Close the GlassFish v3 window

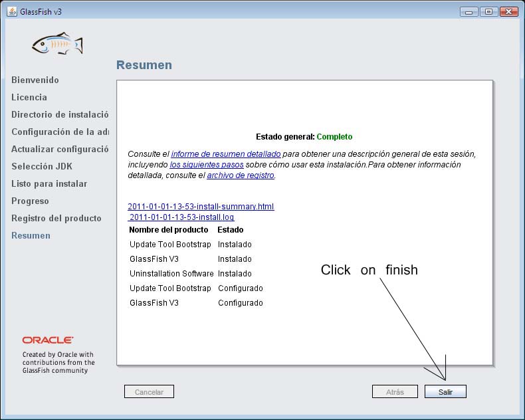point(508,12)
